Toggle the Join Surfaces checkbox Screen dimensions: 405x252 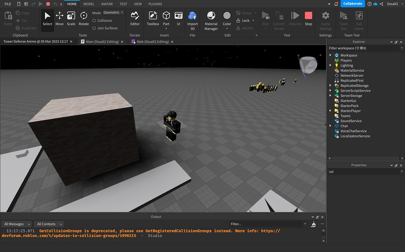(94, 28)
